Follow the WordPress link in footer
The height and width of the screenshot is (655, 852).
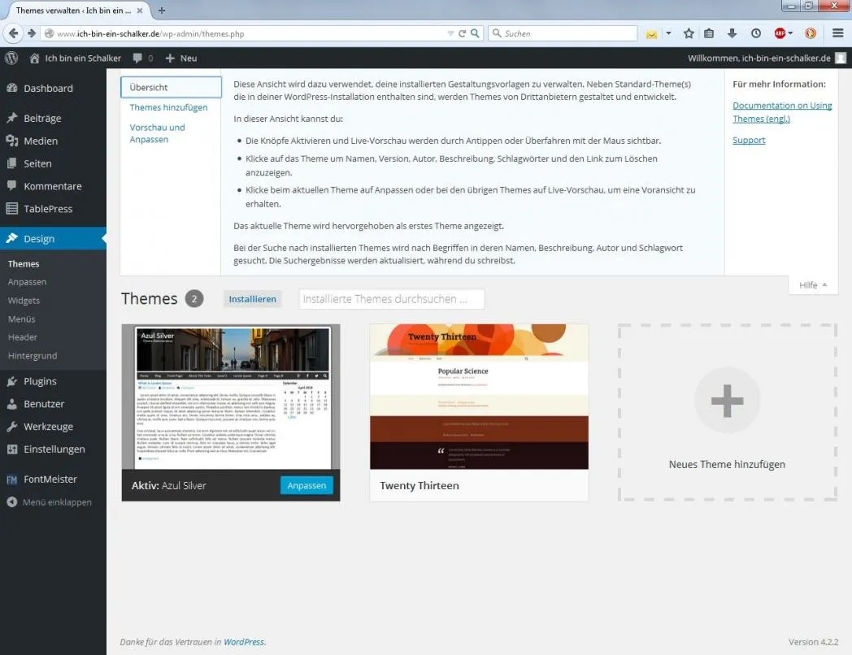pyautogui.click(x=243, y=641)
